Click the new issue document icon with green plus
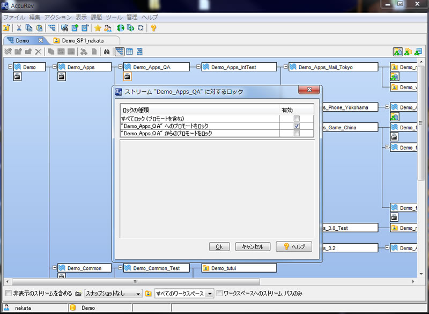429x314 pixels. (x=75, y=28)
